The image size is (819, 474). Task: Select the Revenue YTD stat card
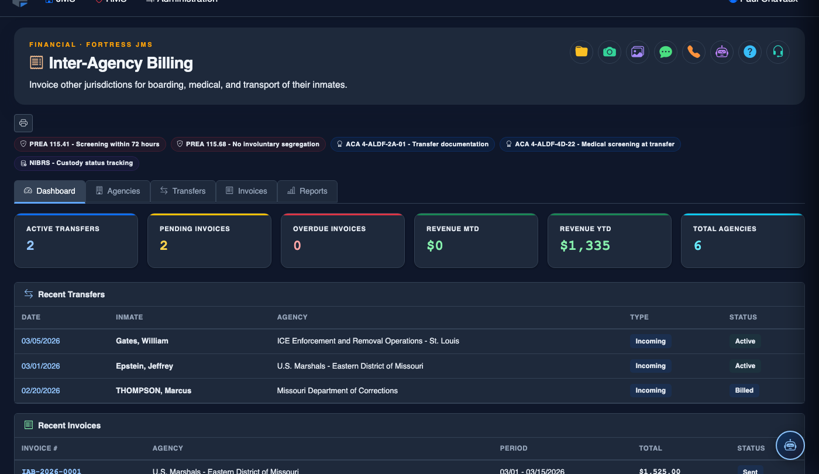pos(610,241)
